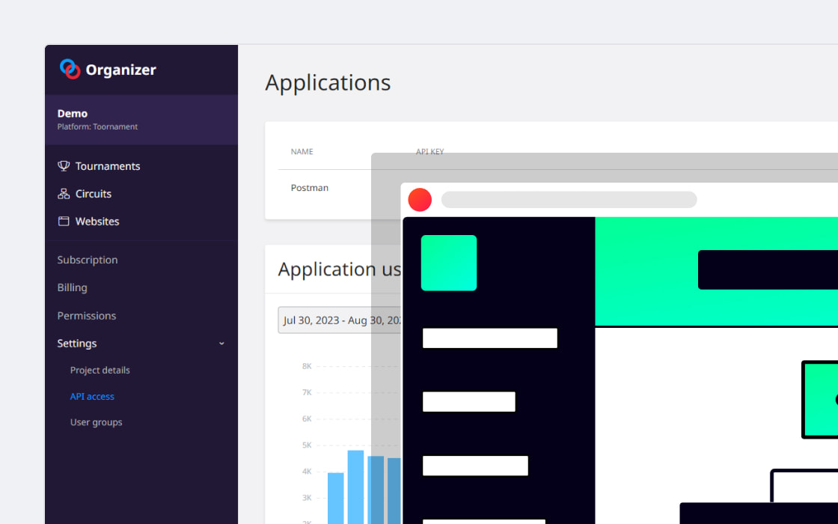Select Project details under Settings
Screen dimensions: 838x524
pyautogui.click(x=100, y=371)
